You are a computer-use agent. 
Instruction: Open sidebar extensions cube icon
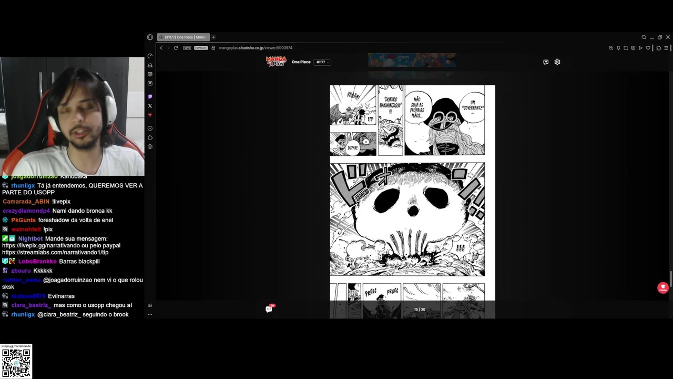tap(150, 137)
